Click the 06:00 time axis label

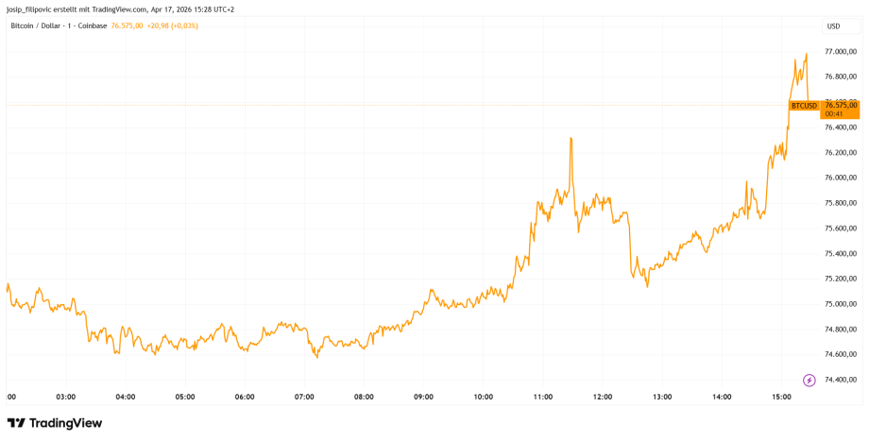pyautogui.click(x=245, y=397)
